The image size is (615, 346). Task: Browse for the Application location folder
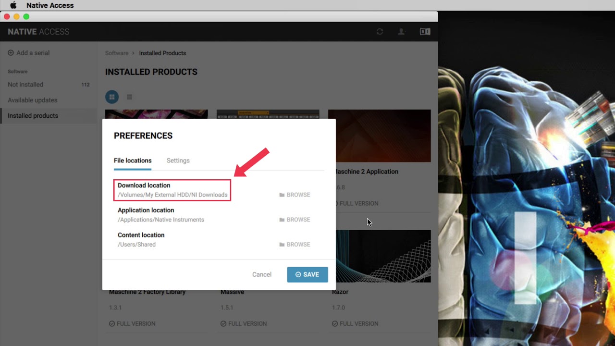[x=295, y=220]
